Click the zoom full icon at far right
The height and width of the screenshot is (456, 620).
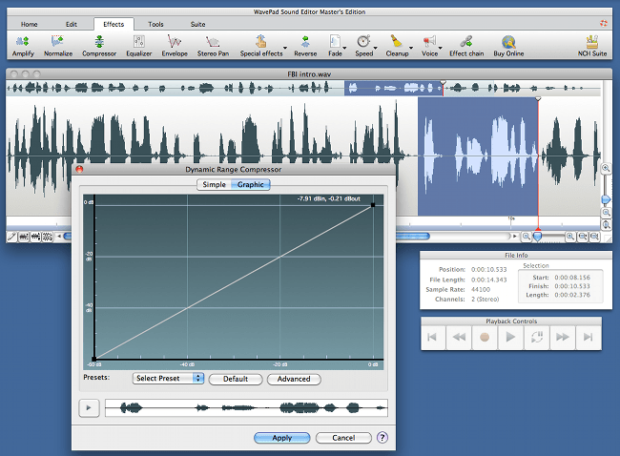594,237
